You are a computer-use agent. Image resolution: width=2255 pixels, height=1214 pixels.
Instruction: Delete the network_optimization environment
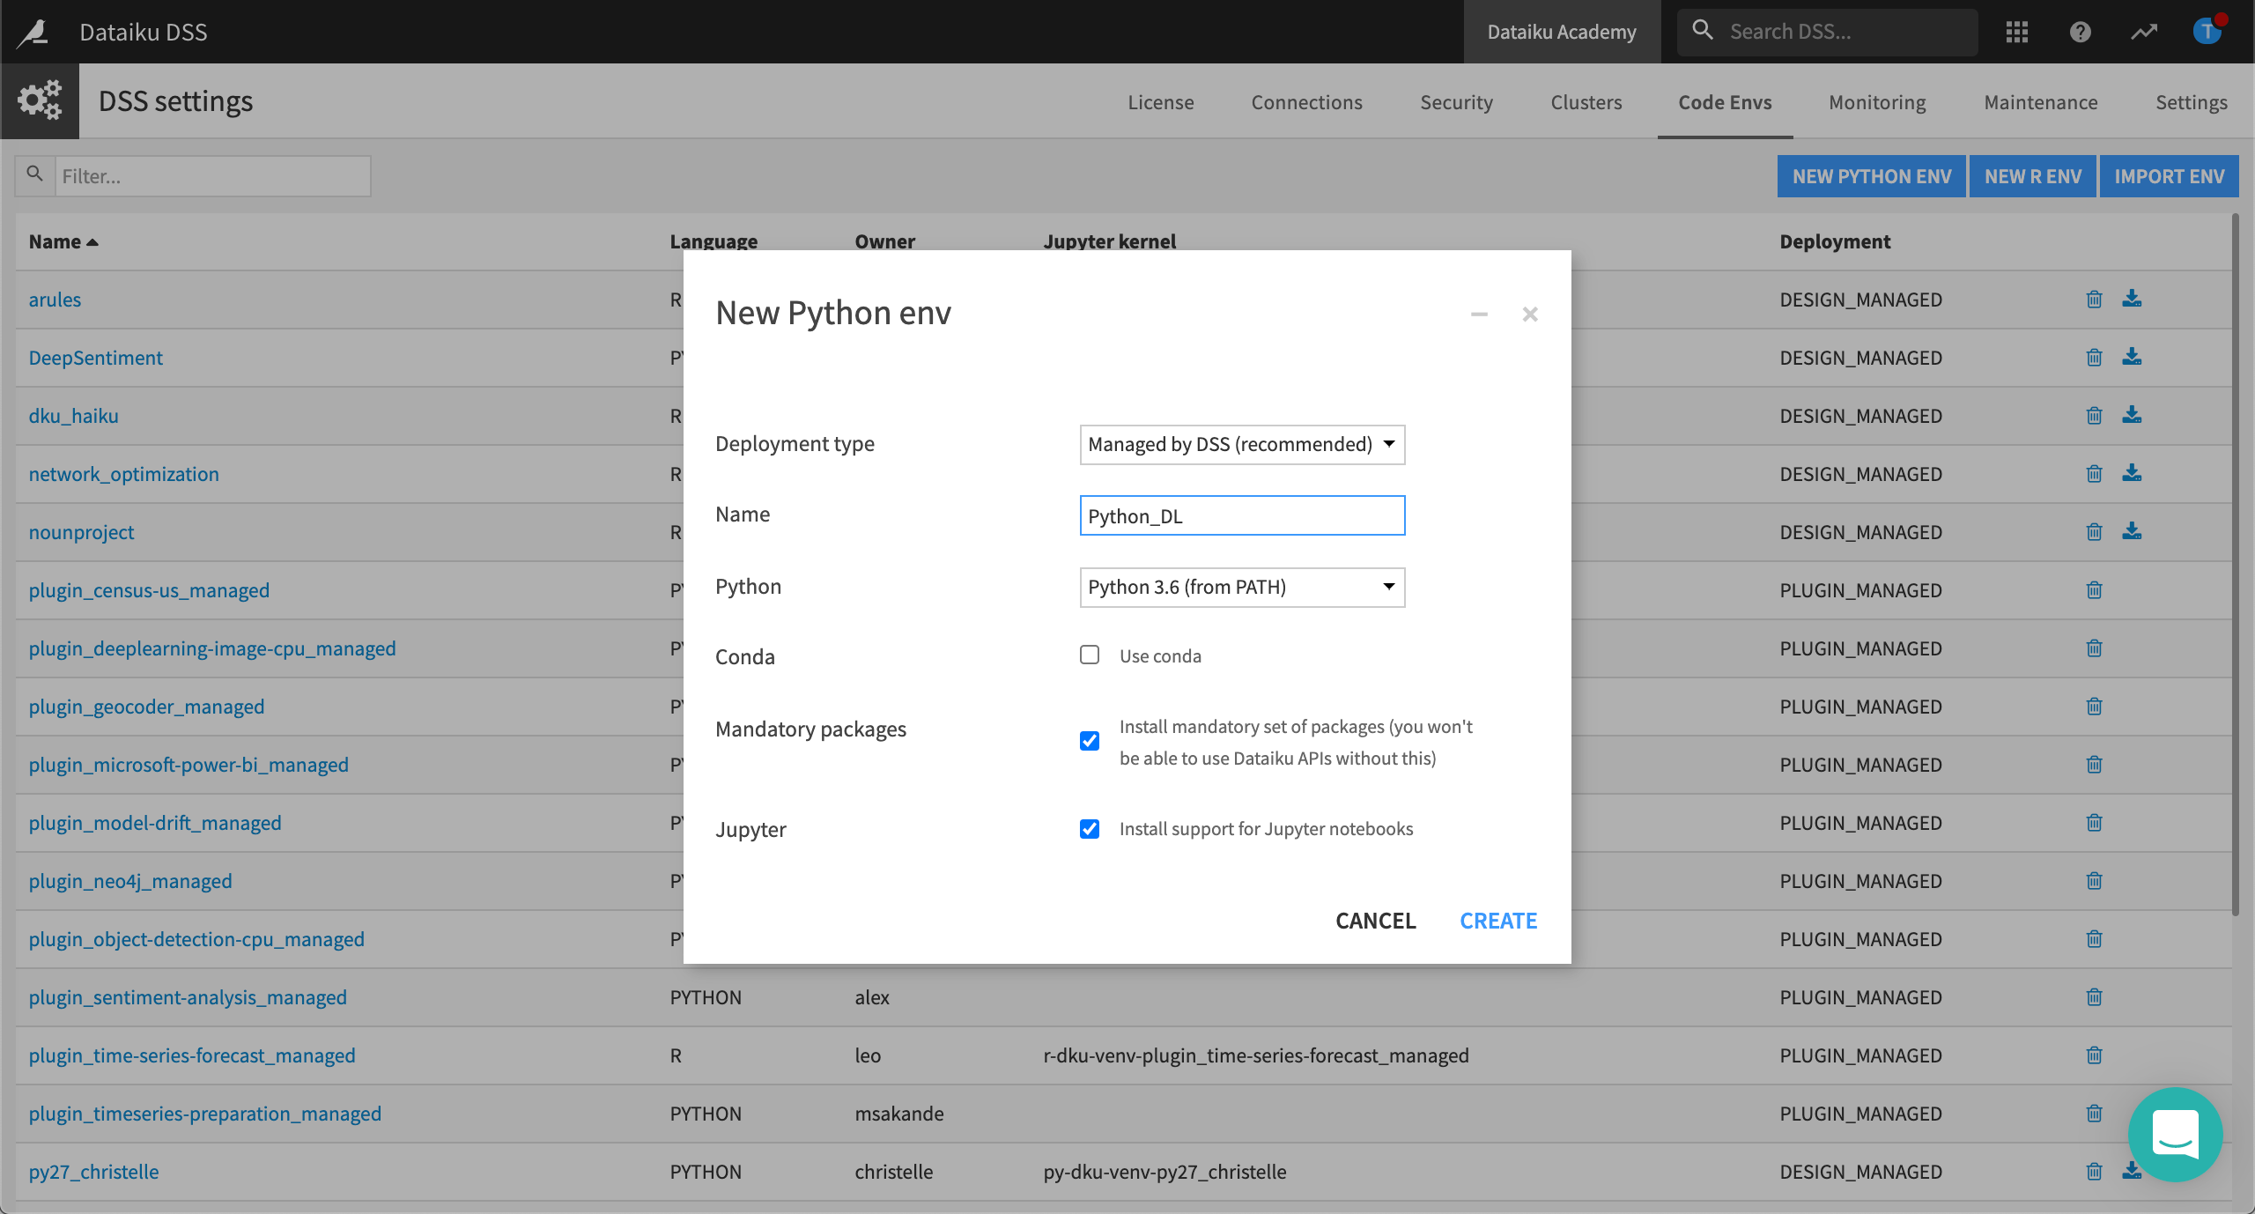point(2095,474)
